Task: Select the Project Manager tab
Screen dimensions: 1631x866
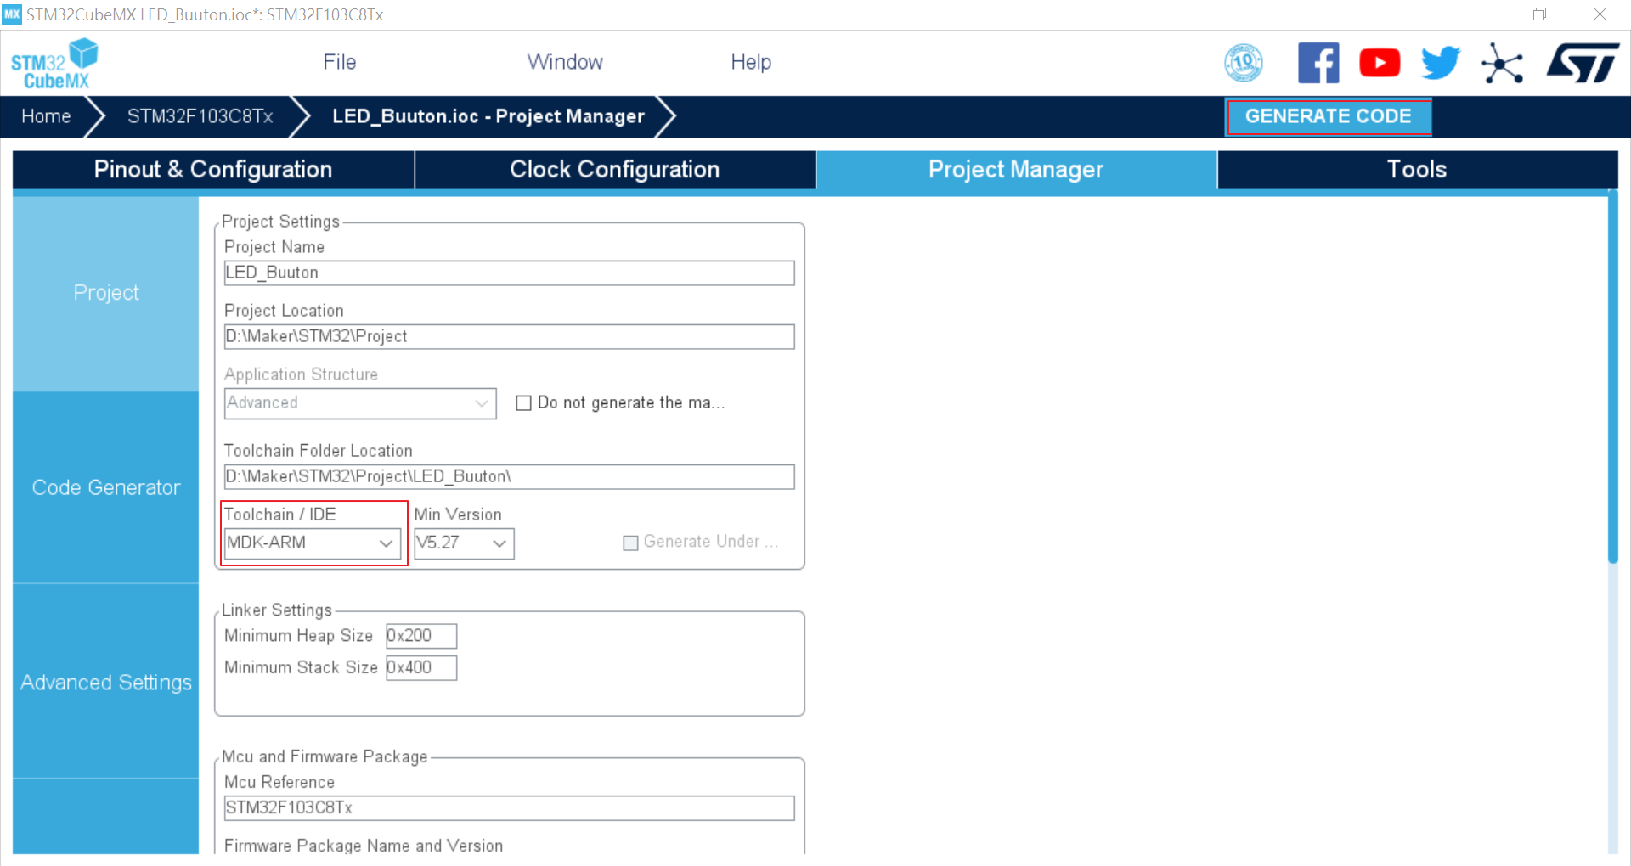Action: [1016, 170]
